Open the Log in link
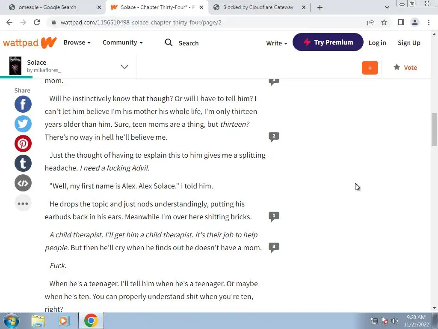This screenshot has height=329, width=438. (x=377, y=43)
